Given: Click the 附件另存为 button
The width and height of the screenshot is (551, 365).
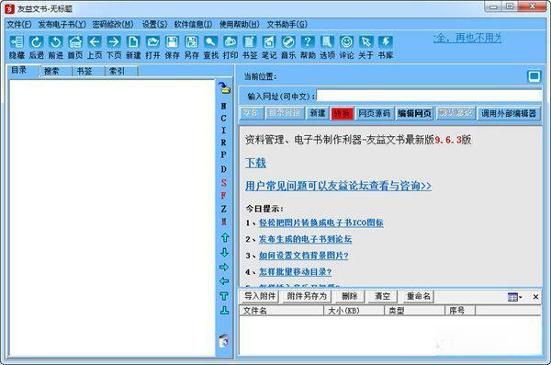Looking at the screenshot, I should (307, 296).
